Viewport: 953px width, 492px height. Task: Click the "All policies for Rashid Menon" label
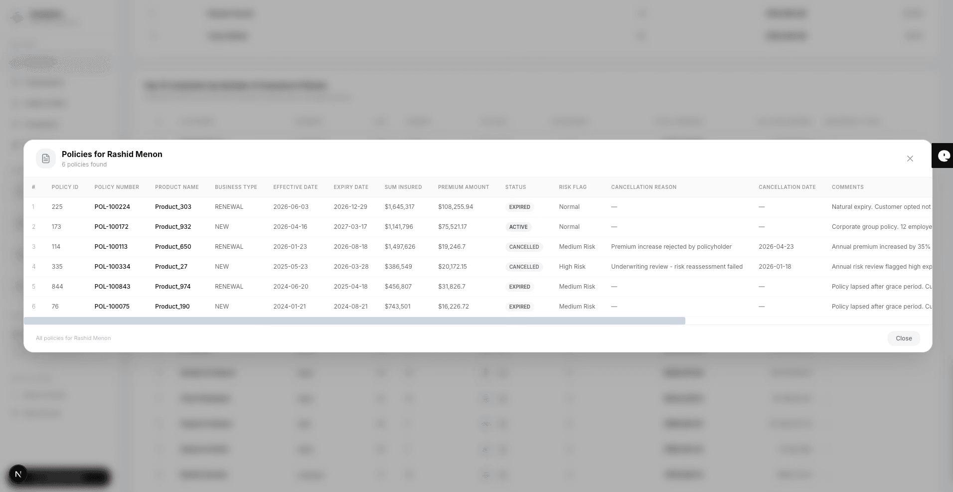click(x=73, y=338)
